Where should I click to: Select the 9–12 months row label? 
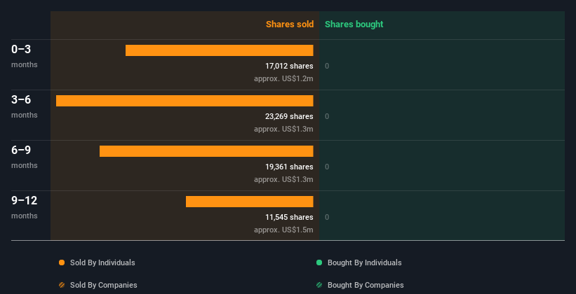25,207
